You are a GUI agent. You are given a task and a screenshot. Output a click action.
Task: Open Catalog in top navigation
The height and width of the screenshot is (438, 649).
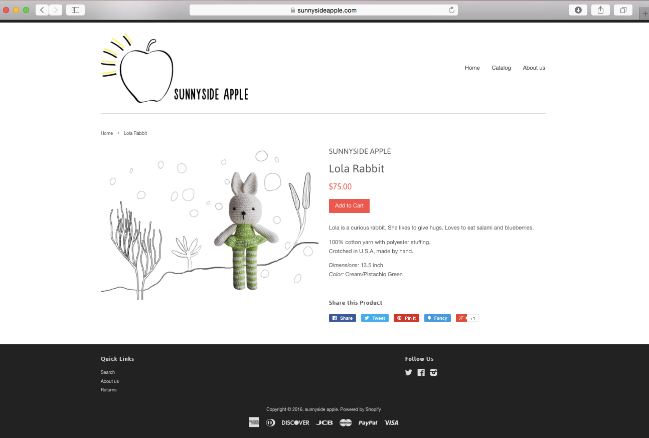click(501, 68)
